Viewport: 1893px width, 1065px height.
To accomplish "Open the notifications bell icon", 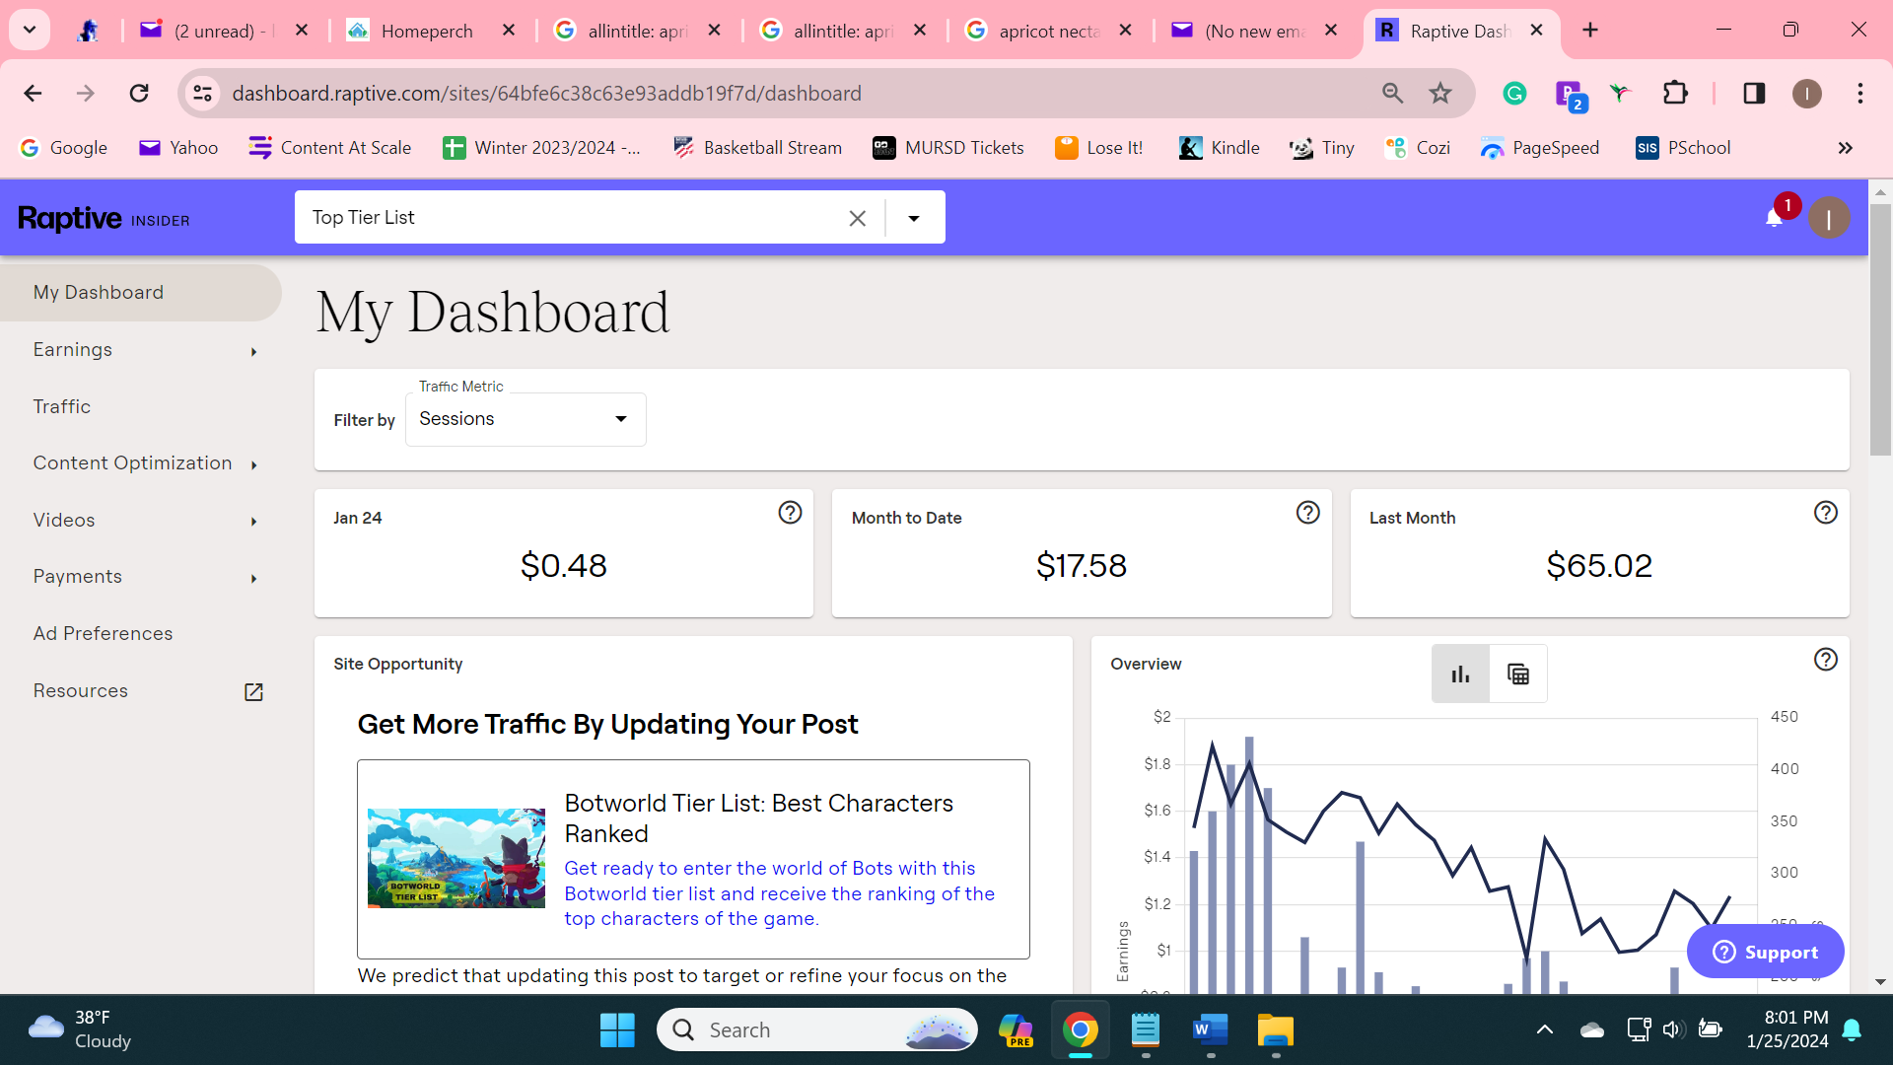I will [x=1774, y=218].
